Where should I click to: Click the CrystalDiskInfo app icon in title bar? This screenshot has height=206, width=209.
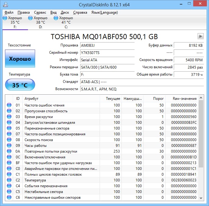click(5, 5)
